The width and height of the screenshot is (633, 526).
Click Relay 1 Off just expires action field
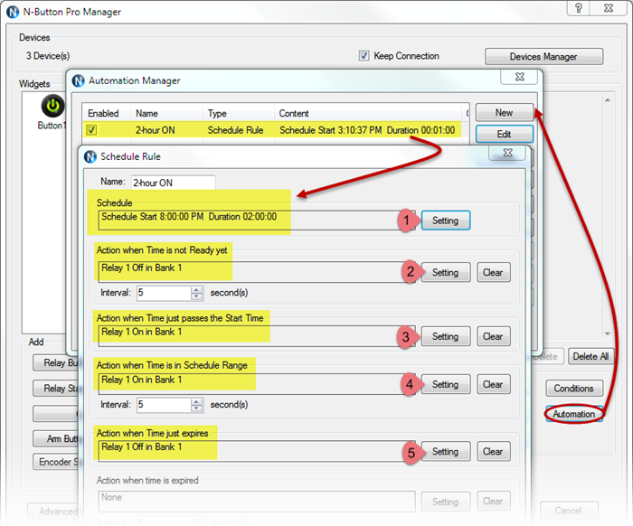(x=256, y=451)
